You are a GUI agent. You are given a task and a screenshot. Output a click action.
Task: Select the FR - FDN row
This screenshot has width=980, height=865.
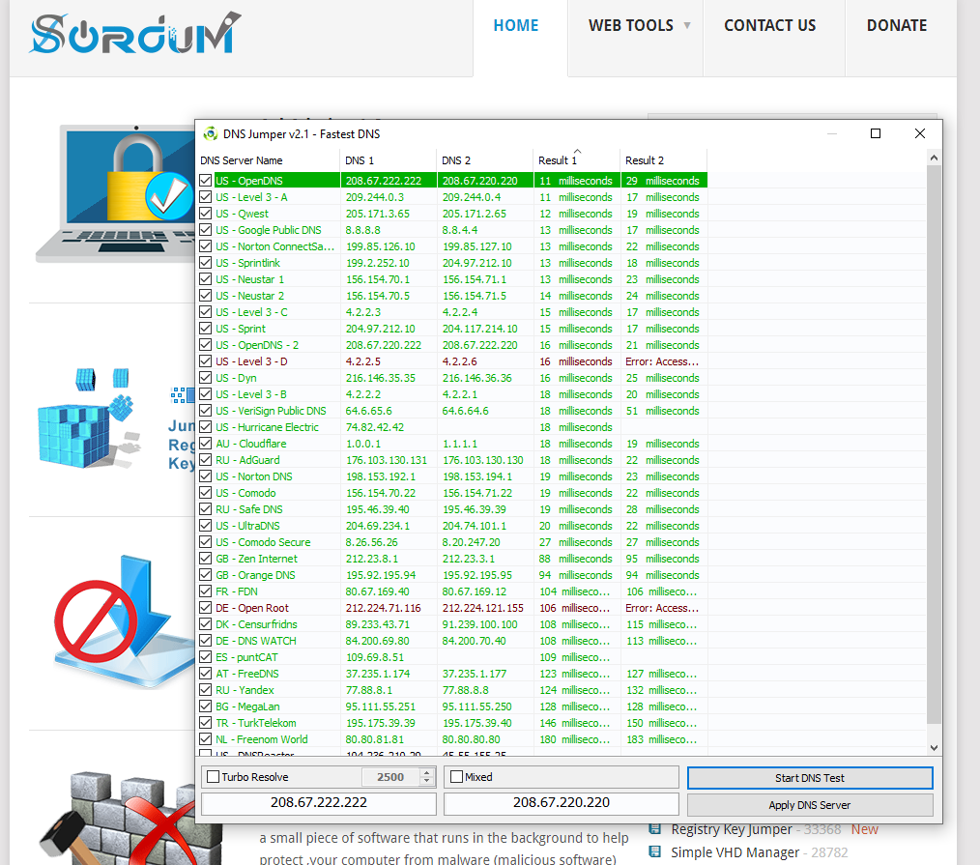[453, 591]
